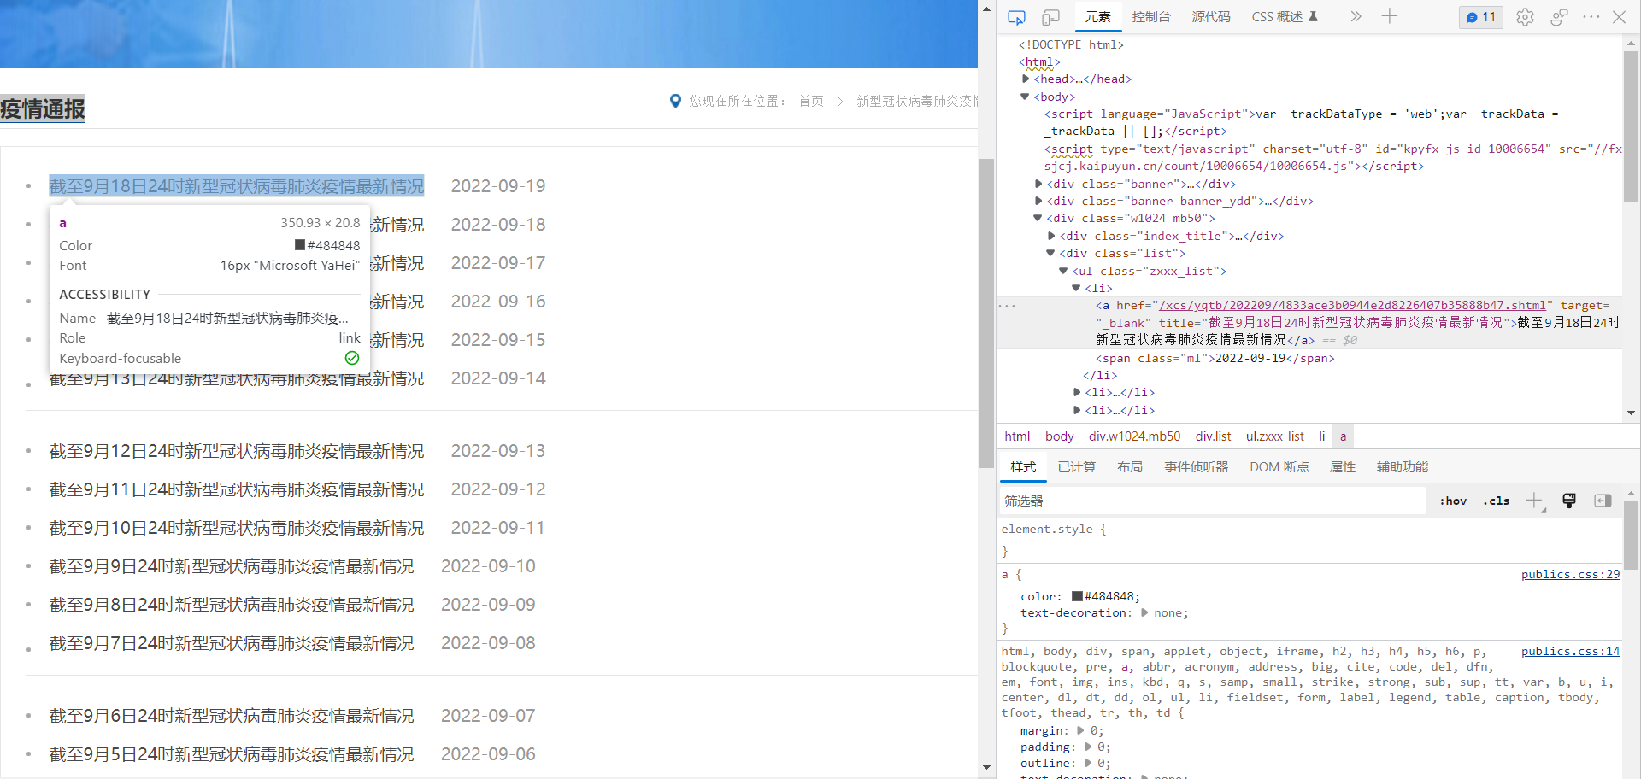Screen dimensions: 1641x779
Task: Switch to the 控制台 tab
Action: 1151,17
